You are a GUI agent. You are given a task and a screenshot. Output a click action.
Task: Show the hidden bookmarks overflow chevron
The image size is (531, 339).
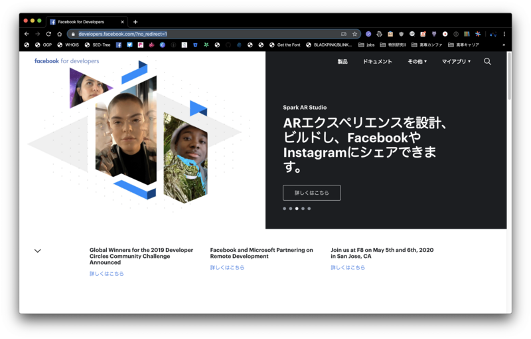click(504, 45)
